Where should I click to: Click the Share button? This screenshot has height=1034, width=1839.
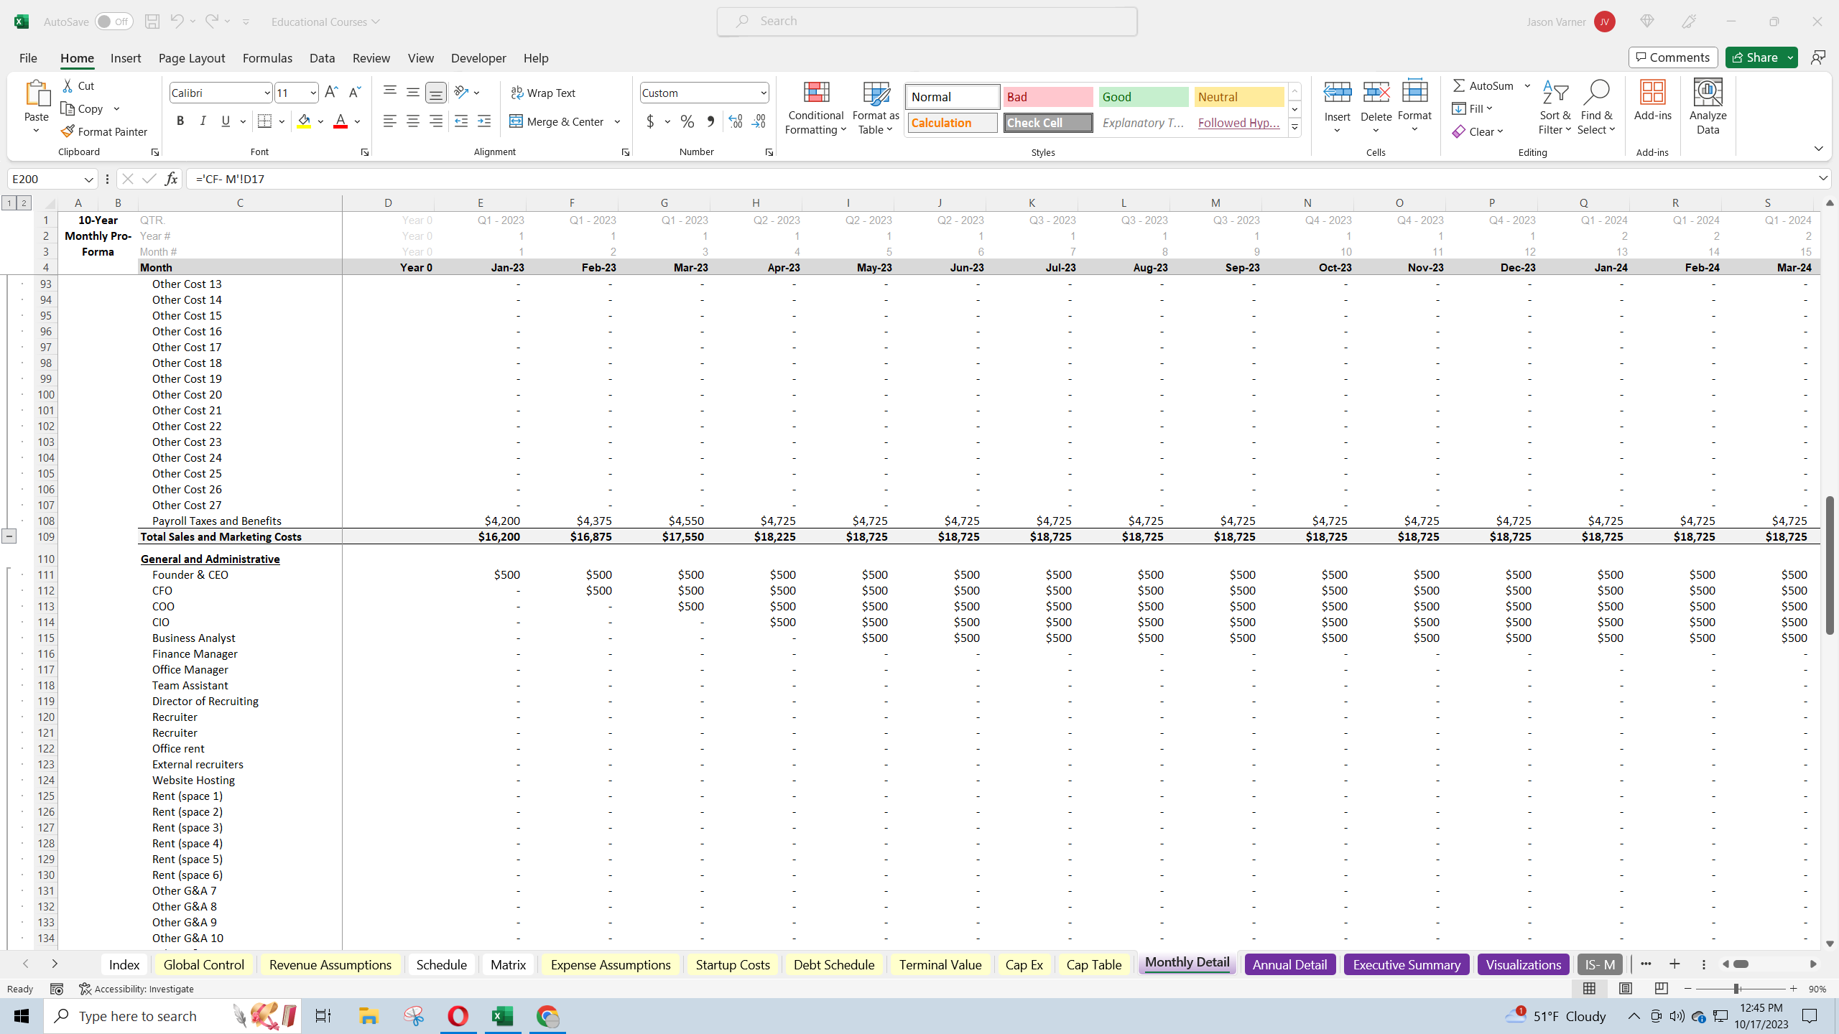[x=1755, y=57]
